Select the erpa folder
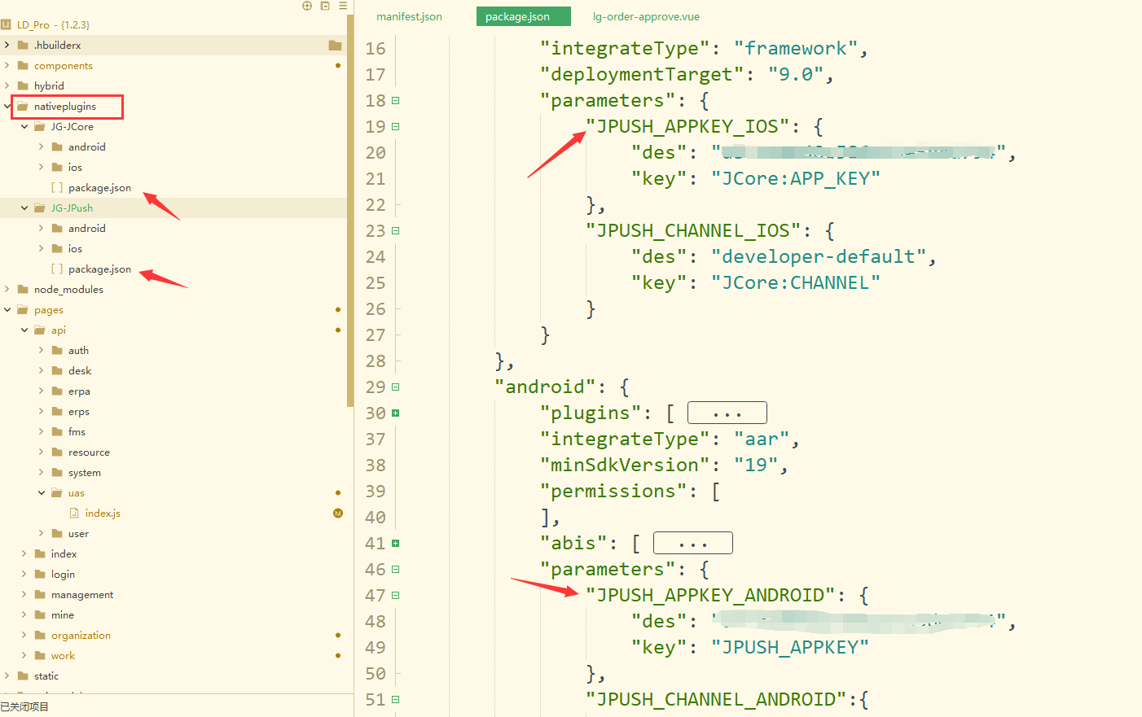The height and width of the screenshot is (717, 1142). [79, 391]
